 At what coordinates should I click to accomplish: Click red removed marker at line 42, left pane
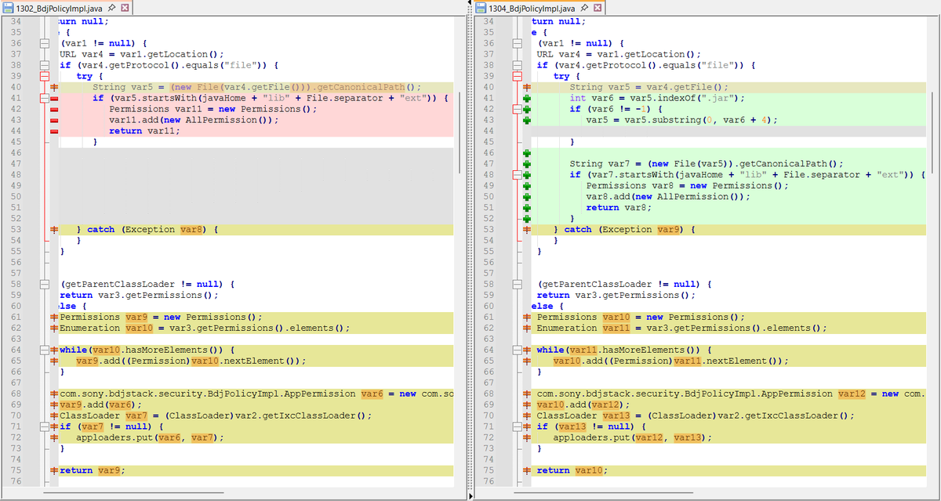tap(55, 109)
